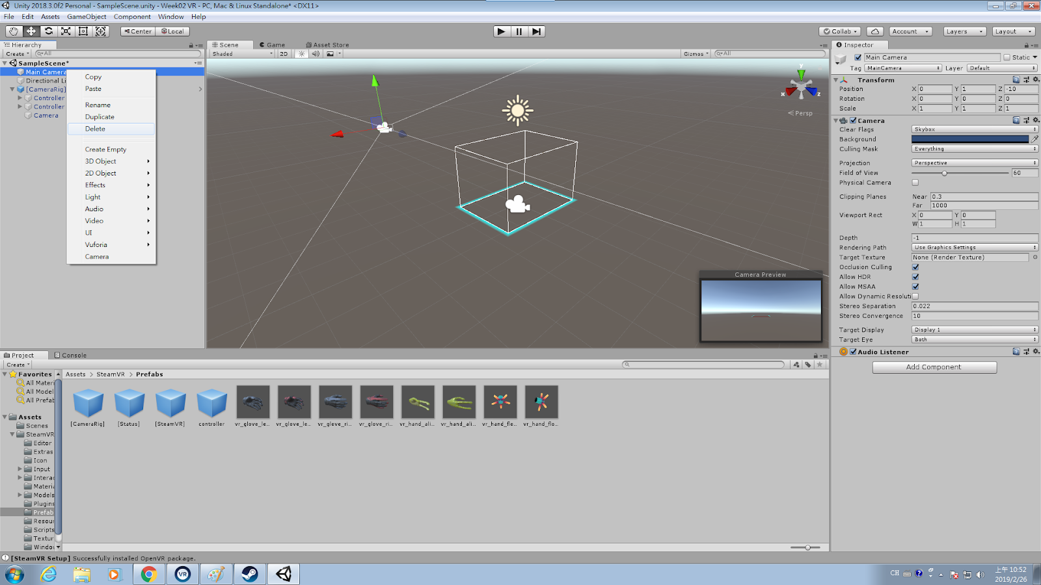Disable the Audio Listener component checkbox
The image size is (1041, 585).
click(x=853, y=352)
